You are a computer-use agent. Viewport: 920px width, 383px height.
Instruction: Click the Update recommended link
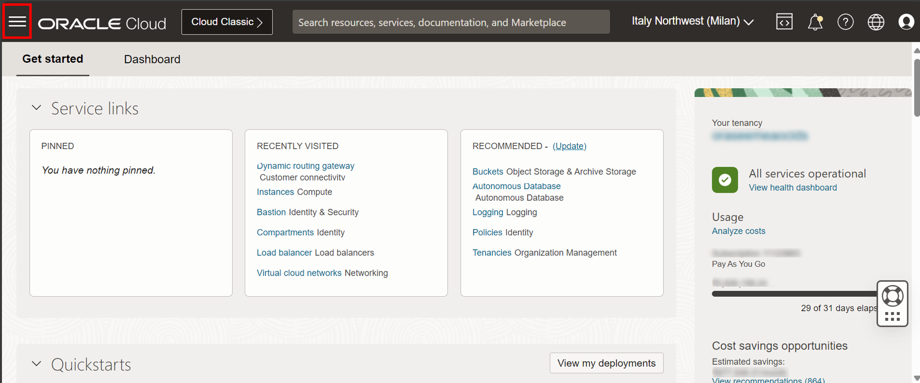coord(570,146)
